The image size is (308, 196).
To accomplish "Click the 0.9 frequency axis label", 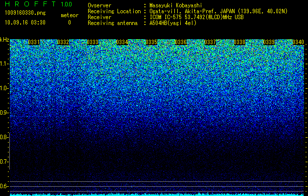I will click(4, 113).
